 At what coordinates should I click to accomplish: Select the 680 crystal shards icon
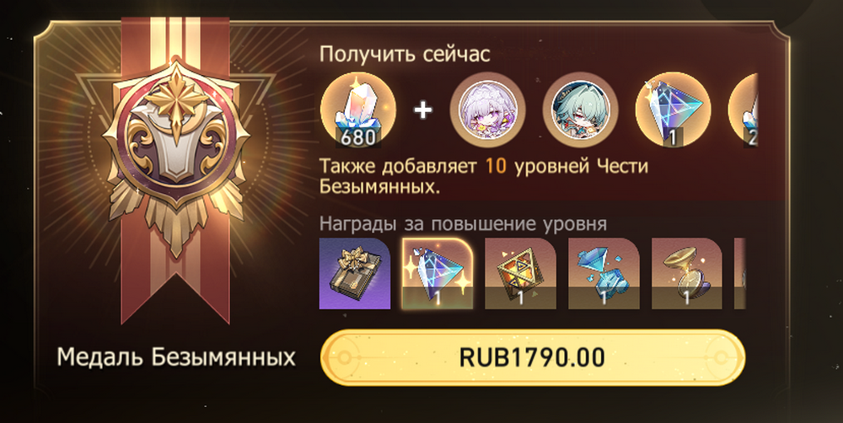(358, 110)
